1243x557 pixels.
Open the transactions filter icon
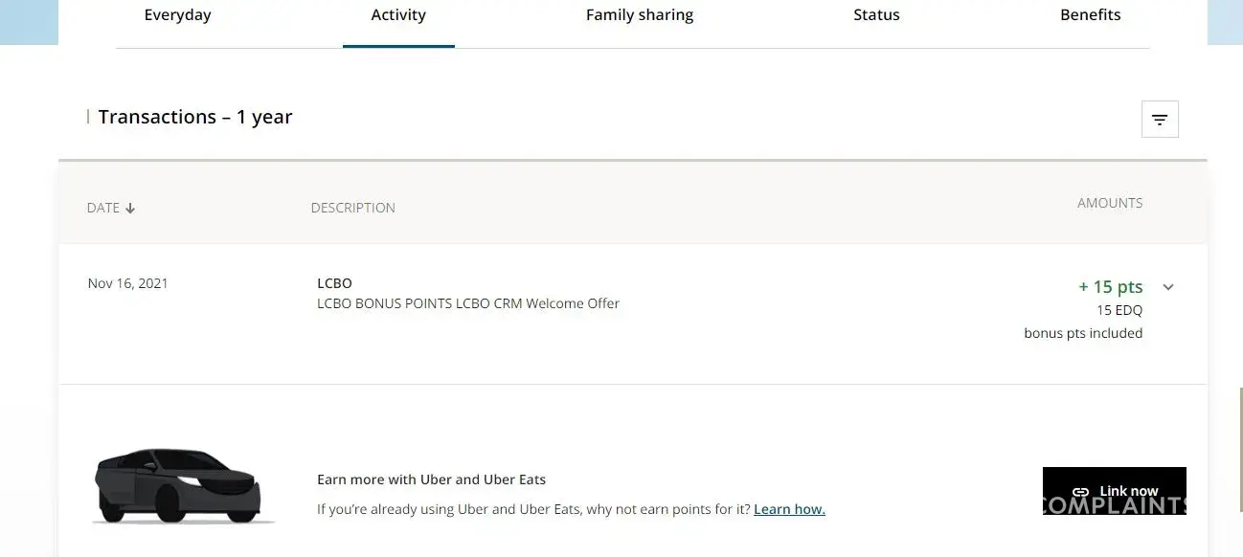(1160, 120)
